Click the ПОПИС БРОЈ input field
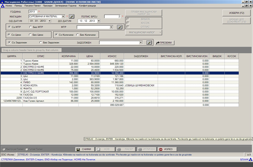 coord(112,16)
